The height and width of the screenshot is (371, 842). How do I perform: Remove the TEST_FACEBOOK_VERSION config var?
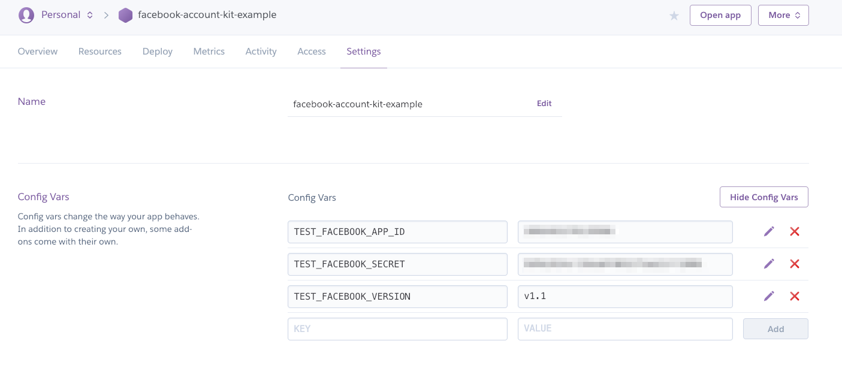pyautogui.click(x=795, y=296)
